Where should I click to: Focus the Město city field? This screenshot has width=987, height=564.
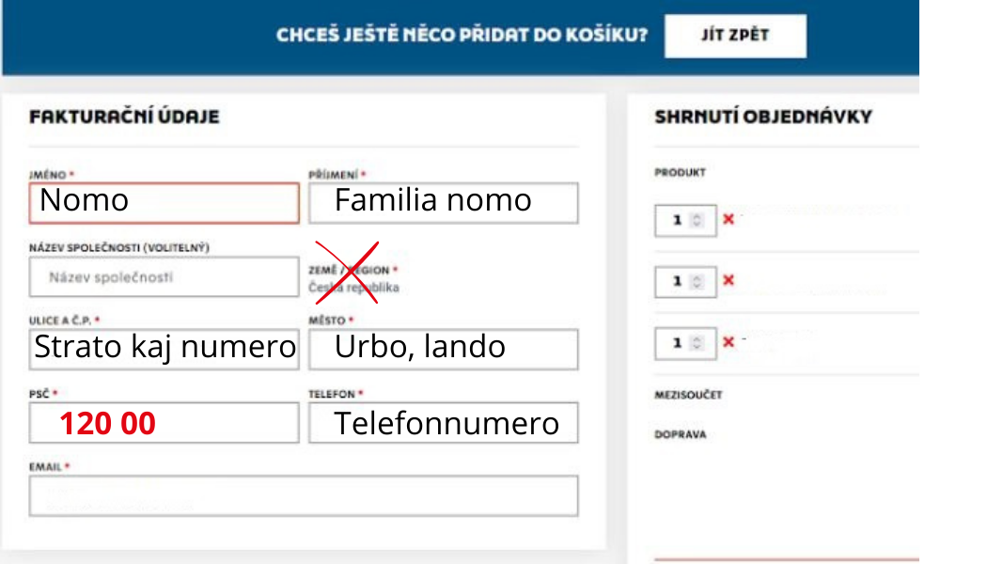point(443,349)
